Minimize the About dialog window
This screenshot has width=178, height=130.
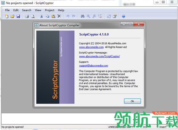(x=124, y=24)
